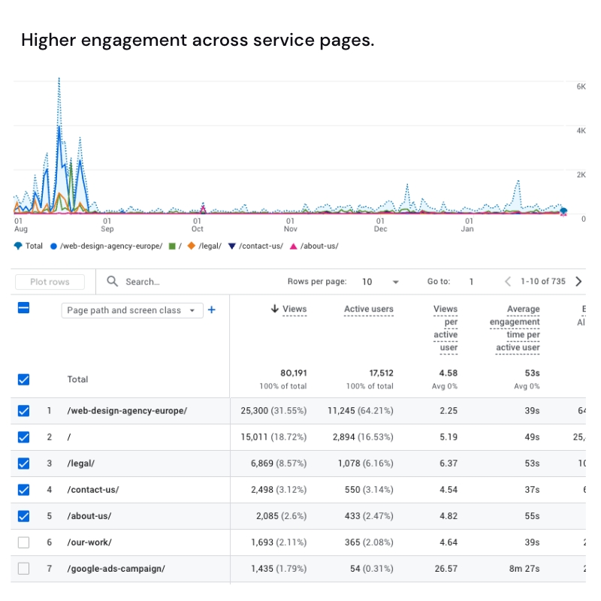Click the search magnifier icon
This screenshot has width=601, height=601.
point(113,282)
